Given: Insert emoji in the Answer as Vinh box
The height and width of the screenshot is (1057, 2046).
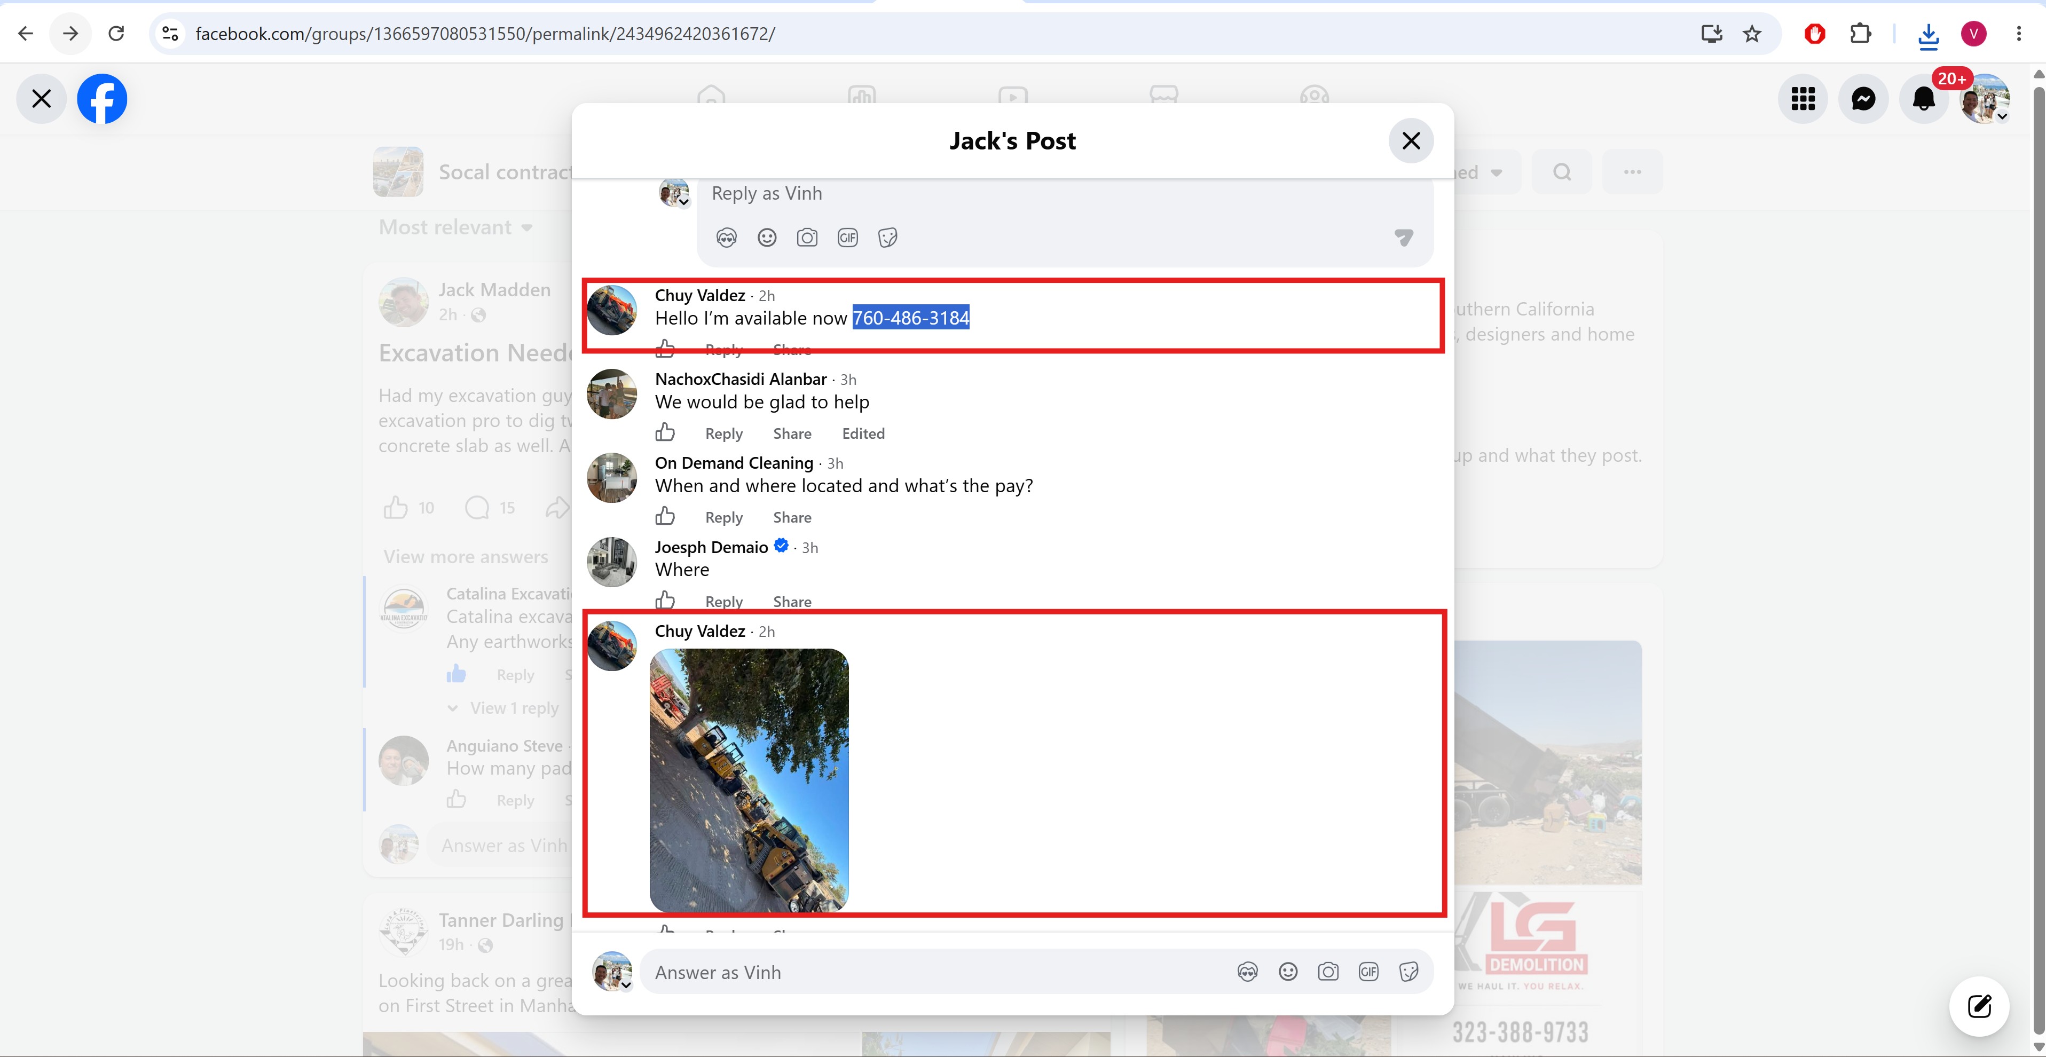Looking at the screenshot, I should [1288, 971].
